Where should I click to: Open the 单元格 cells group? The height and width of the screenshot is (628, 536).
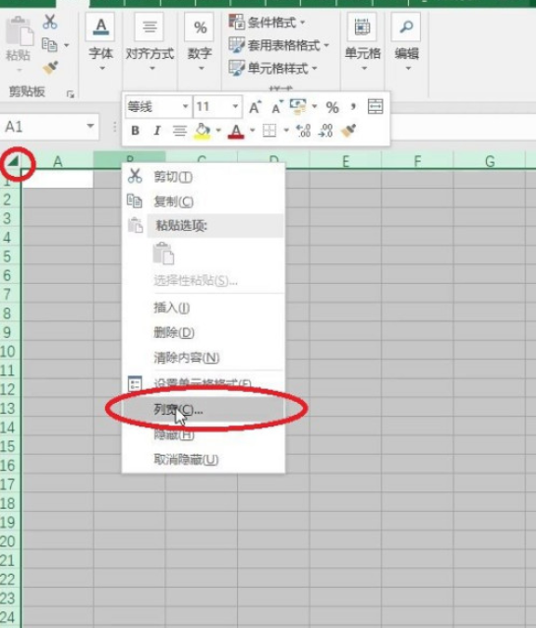(362, 43)
